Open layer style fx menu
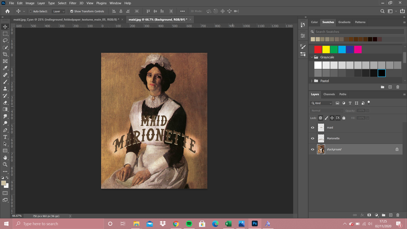The width and height of the screenshot is (407, 229). coord(362,215)
